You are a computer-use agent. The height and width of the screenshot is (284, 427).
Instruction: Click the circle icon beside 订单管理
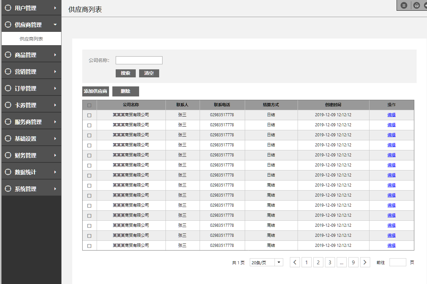click(8, 88)
